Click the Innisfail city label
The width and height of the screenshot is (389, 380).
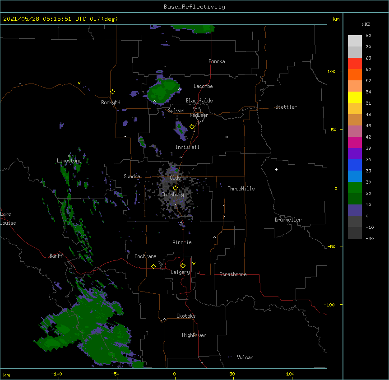pos(187,147)
